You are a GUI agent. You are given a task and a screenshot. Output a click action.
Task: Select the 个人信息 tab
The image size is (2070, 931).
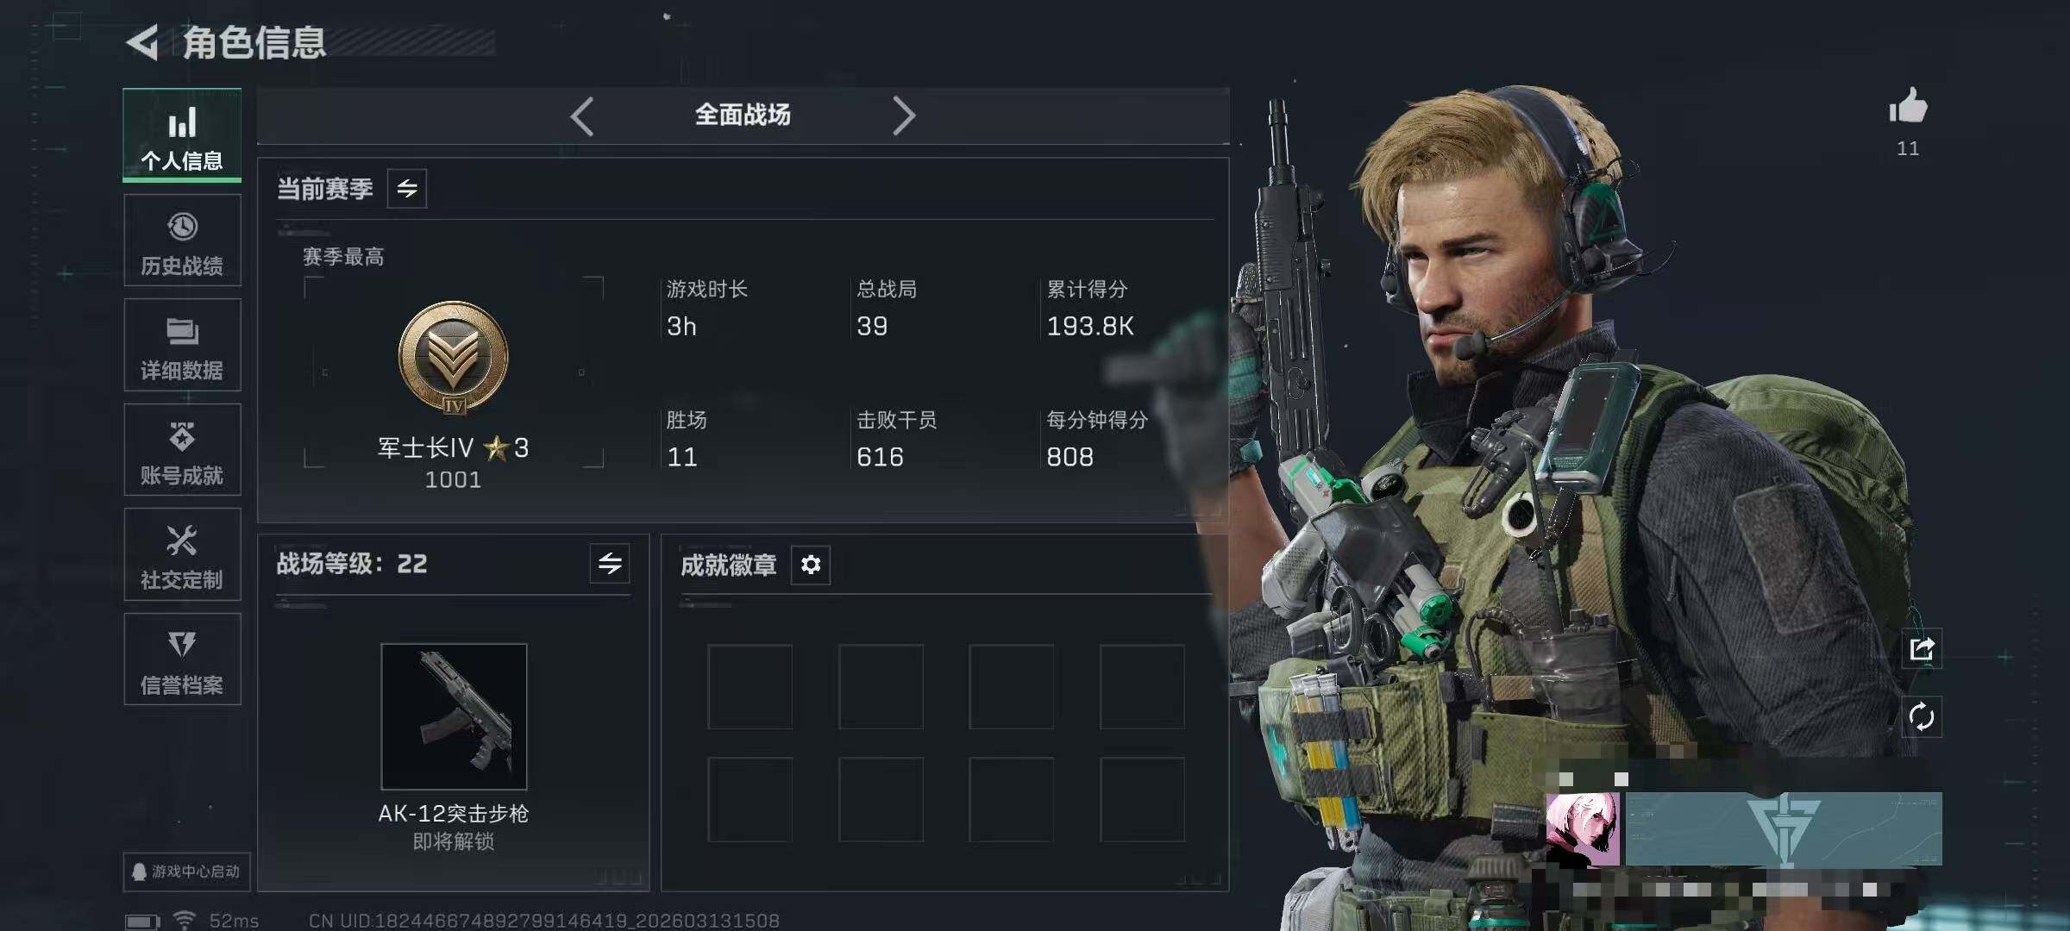[182, 135]
